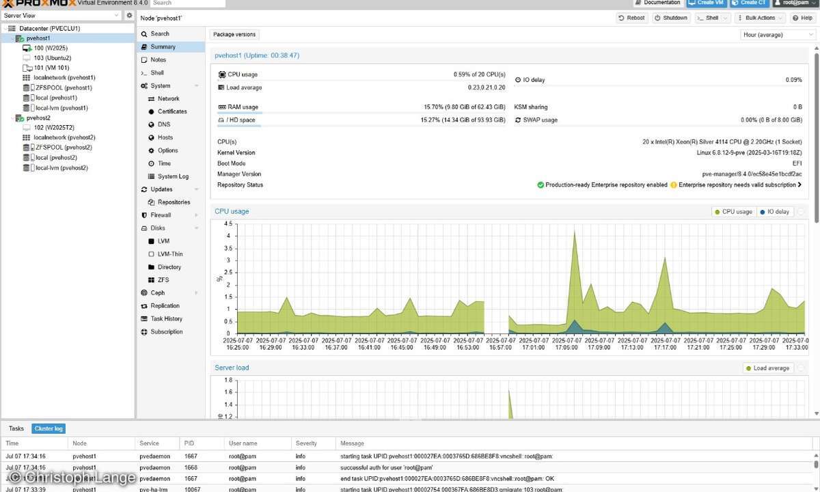Expand the Ceph menu section
Screen dimensions: 820x492
(x=196, y=293)
